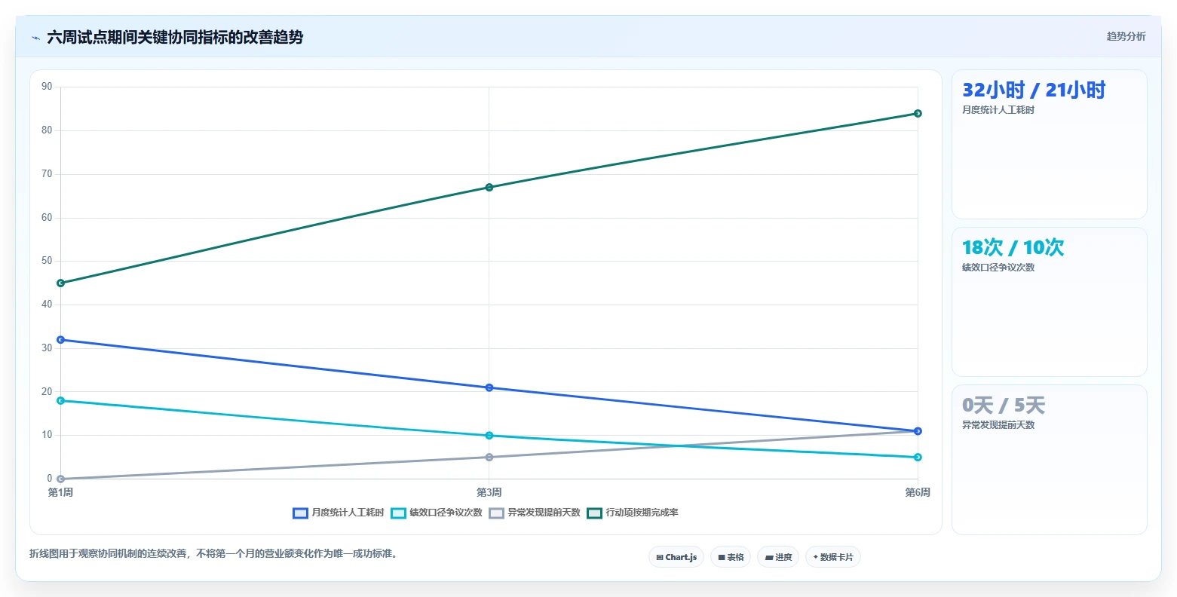
Task: Click the 绩效口径争议次数 card caption
Action: pos(998,268)
